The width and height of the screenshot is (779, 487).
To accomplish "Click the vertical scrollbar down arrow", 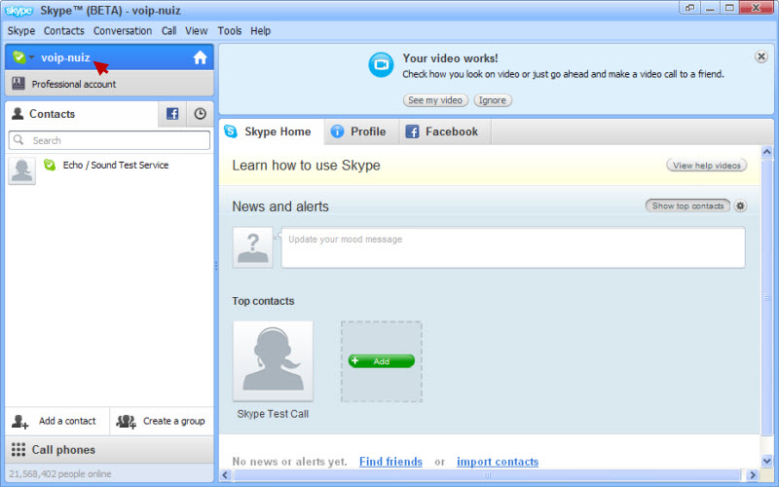I will [766, 461].
